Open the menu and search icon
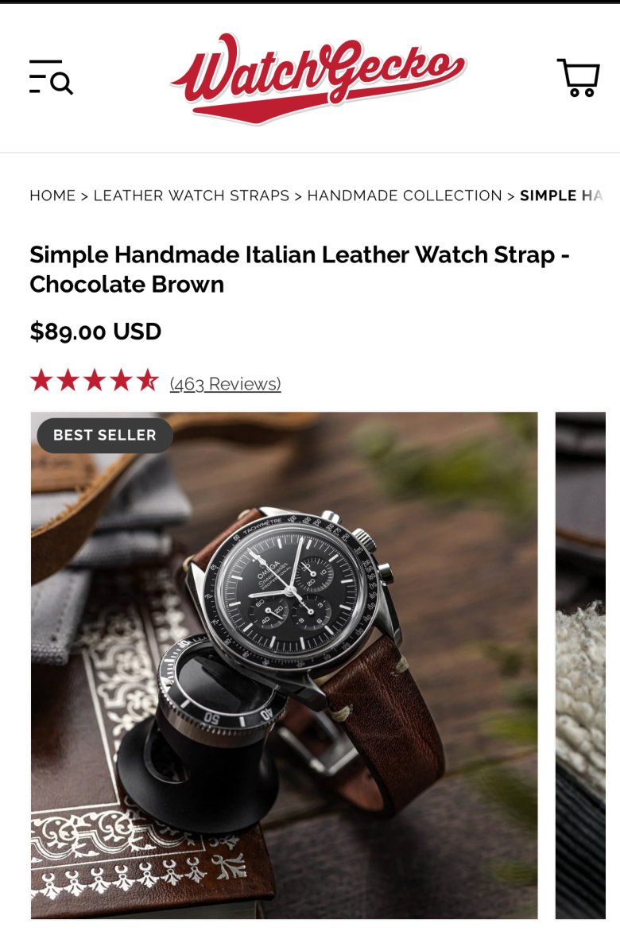Image resolution: width=620 pixels, height=935 pixels. tap(51, 77)
